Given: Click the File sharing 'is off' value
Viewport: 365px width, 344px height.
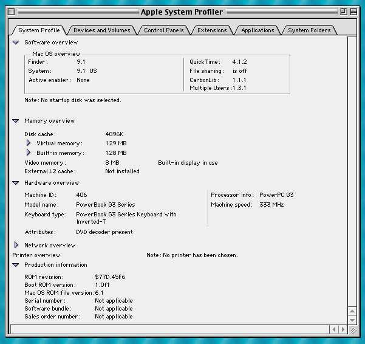Looking at the screenshot, I should tap(240, 71).
